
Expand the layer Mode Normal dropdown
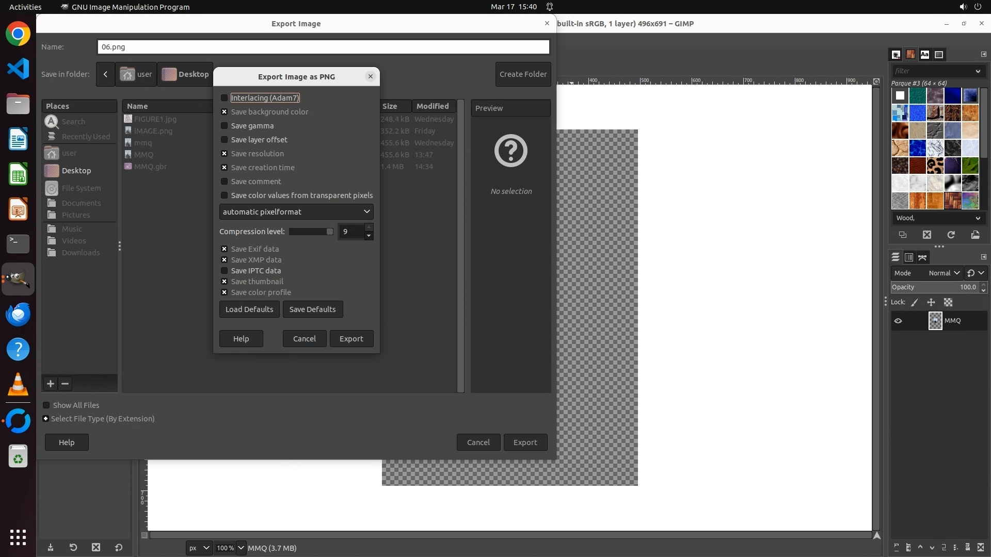[944, 273]
